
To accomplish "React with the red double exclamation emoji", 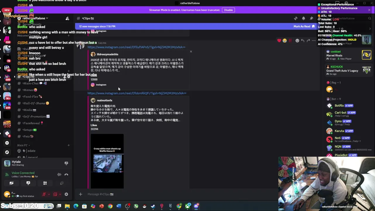I will (x=290, y=40).
